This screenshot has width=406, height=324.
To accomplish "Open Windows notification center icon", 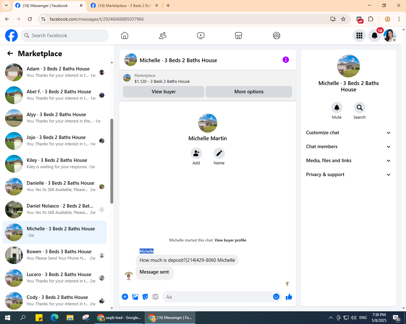I will tap(396, 318).
